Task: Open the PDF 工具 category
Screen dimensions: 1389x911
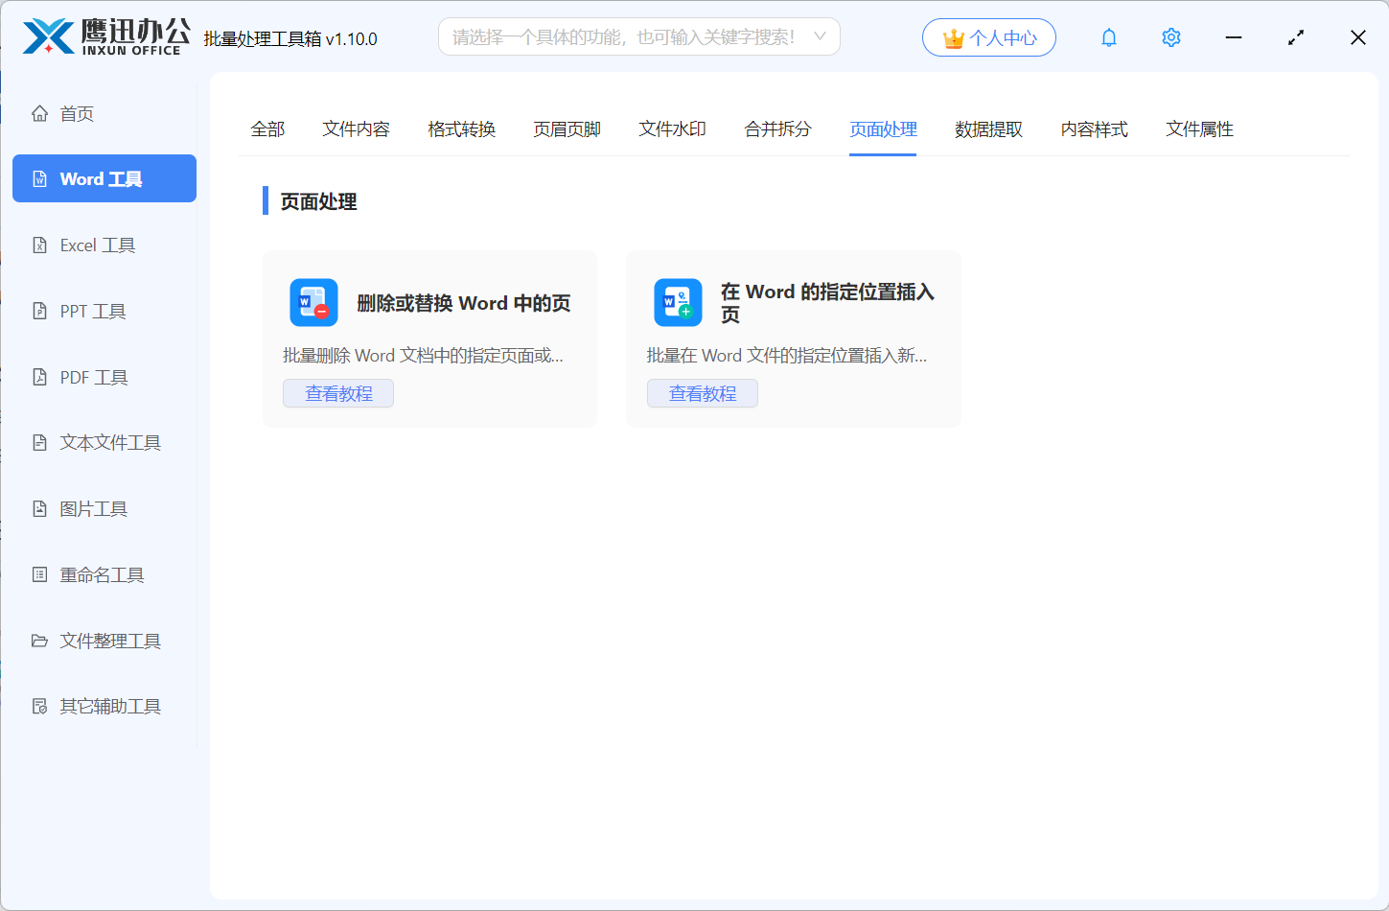Action: [93, 377]
